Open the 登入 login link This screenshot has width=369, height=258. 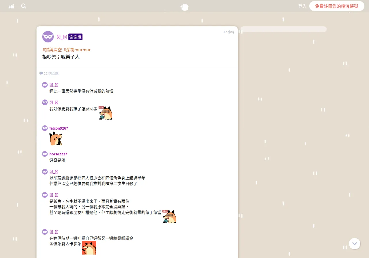coord(302,6)
